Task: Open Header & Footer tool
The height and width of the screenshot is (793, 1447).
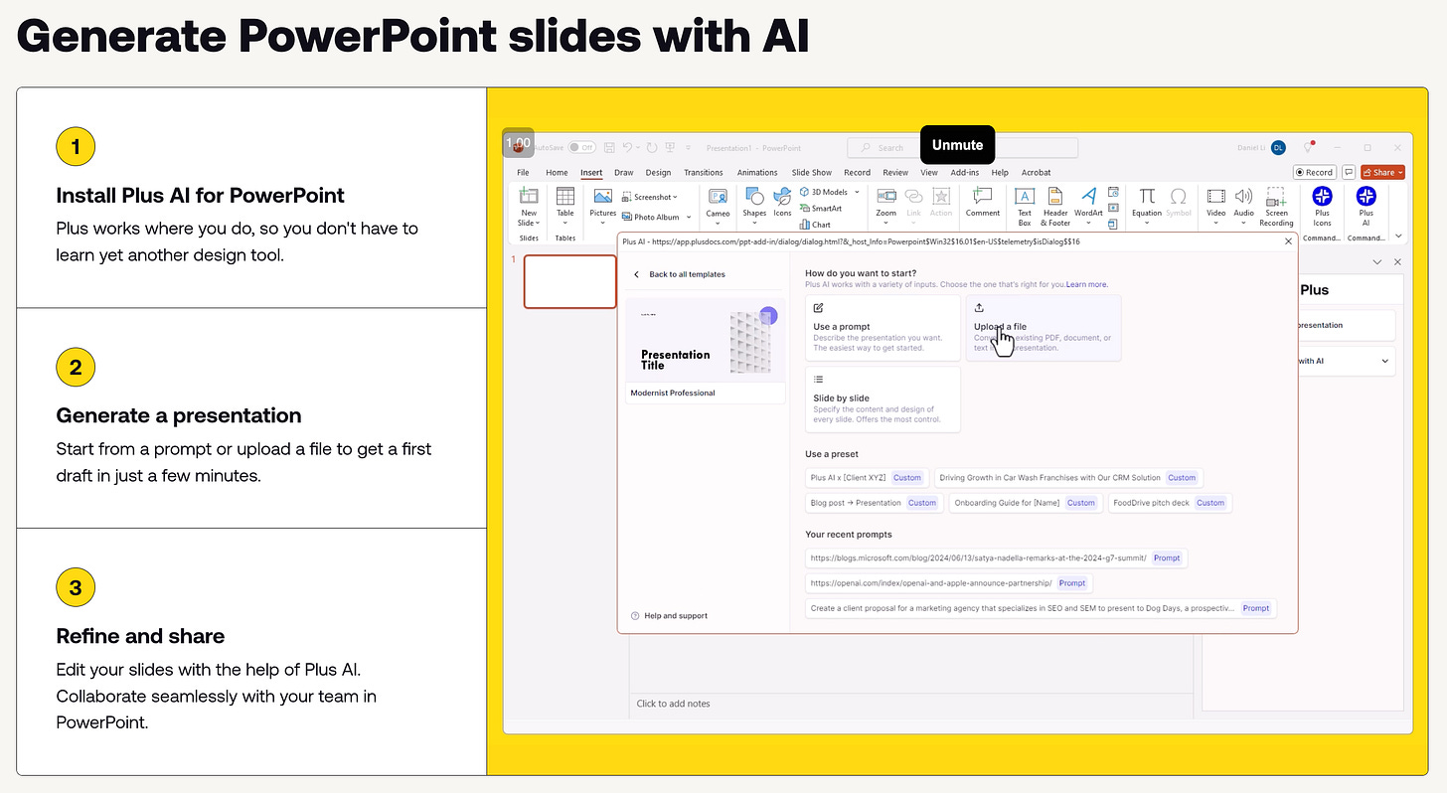Action: point(1055,206)
